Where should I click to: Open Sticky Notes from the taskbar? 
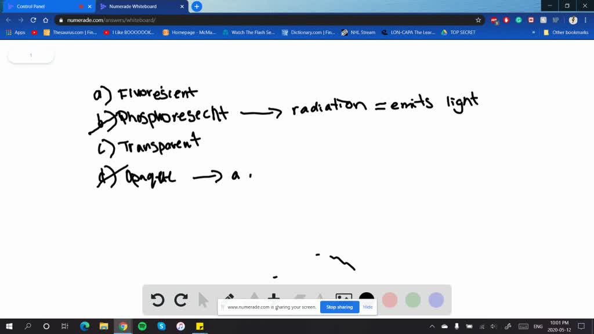(200, 326)
